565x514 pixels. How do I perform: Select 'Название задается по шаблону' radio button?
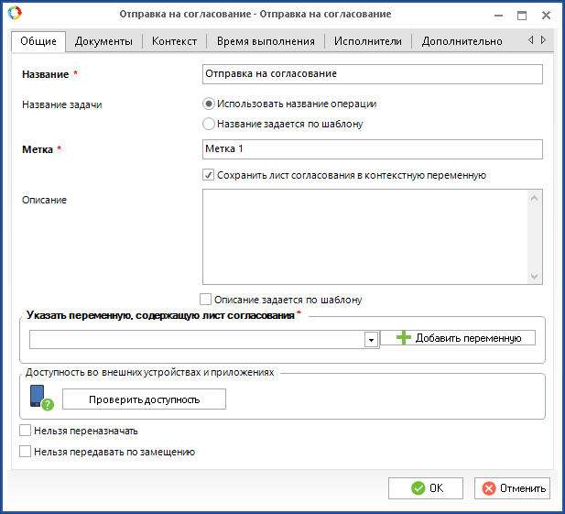coord(209,124)
